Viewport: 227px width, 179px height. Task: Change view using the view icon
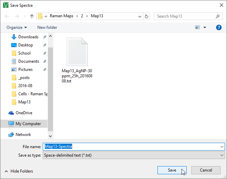click(197, 27)
